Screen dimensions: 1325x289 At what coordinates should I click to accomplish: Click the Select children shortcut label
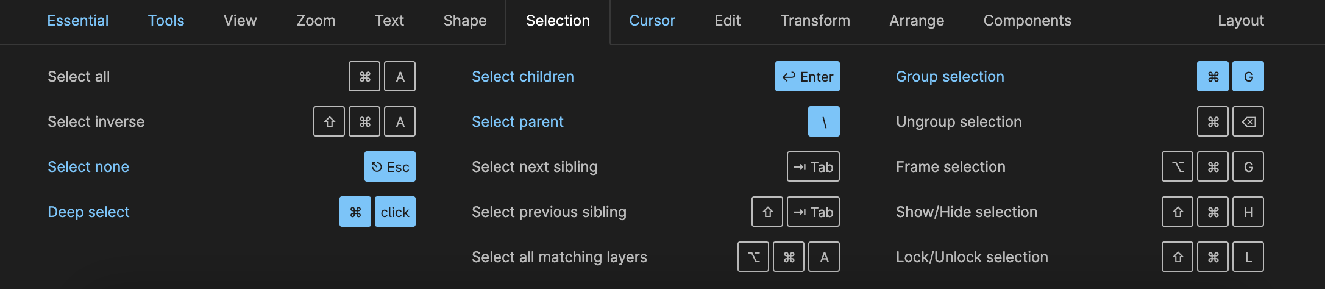click(523, 77)
